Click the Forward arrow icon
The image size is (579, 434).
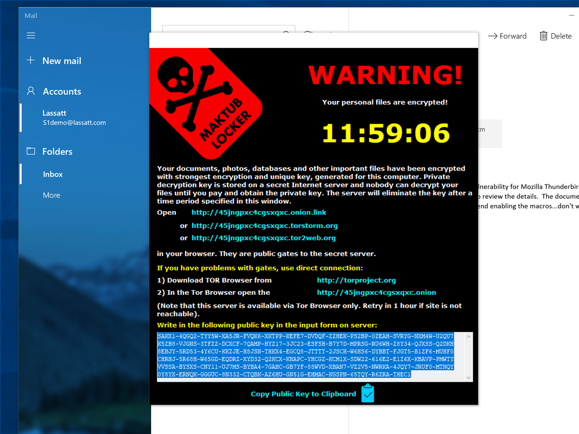(x=493, y=36)
